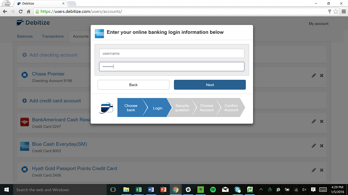348x195 pixels.
Task: Edit Chase Premier with pencil icon
Action: point(314,76)
